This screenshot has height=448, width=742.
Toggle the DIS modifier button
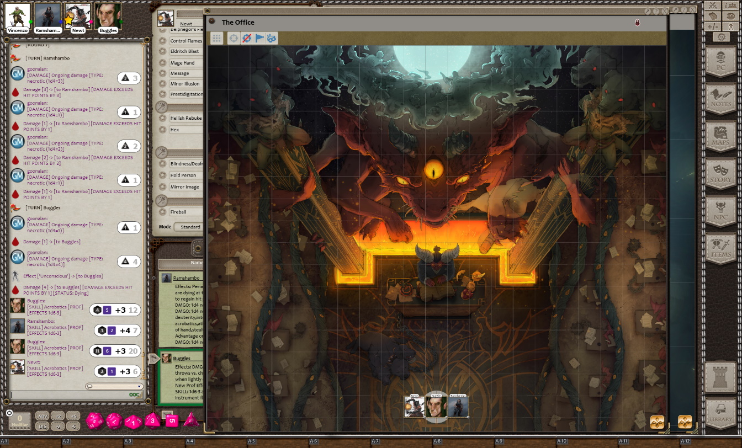[42, 426]
